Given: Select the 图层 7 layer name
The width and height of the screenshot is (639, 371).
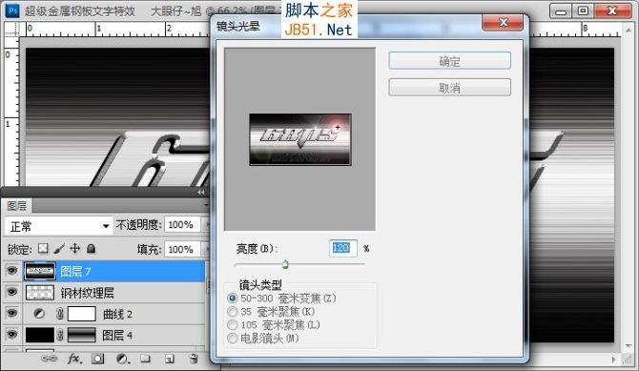Looking at the screenshot, I should (x=75, y=271).
